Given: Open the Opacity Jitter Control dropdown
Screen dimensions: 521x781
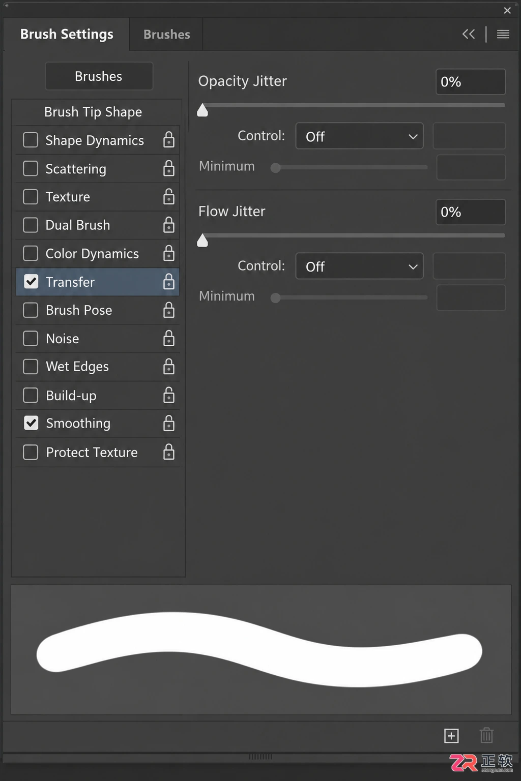Looking at the screenshot, I should pyautogui.click(x=359, y=136).
